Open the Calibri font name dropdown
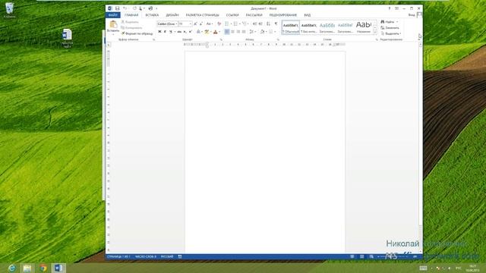Image resolution: width=486 pixels, height=273 pixels. point(177,24)
